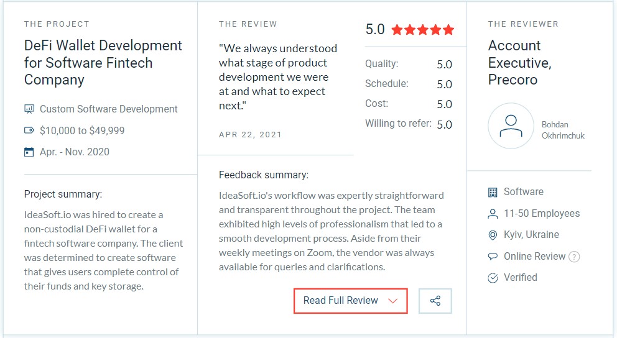Click the calendar icon beside Apr. - Nov. 2020

pos(29,152)
